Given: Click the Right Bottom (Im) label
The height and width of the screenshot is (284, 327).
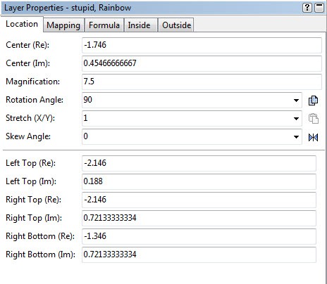Looking at the screenshot, I should click(x=40, y=254).
